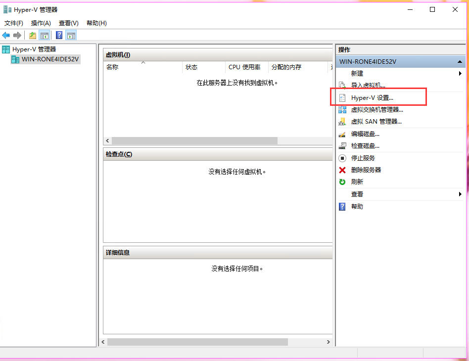Click the up-one-level folder toolbar icon
The width and height of the screenshot is (469, 361).
point(33,36)
